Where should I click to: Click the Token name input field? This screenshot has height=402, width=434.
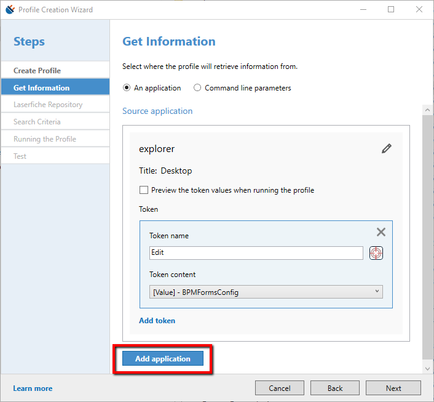click(256, 253)
